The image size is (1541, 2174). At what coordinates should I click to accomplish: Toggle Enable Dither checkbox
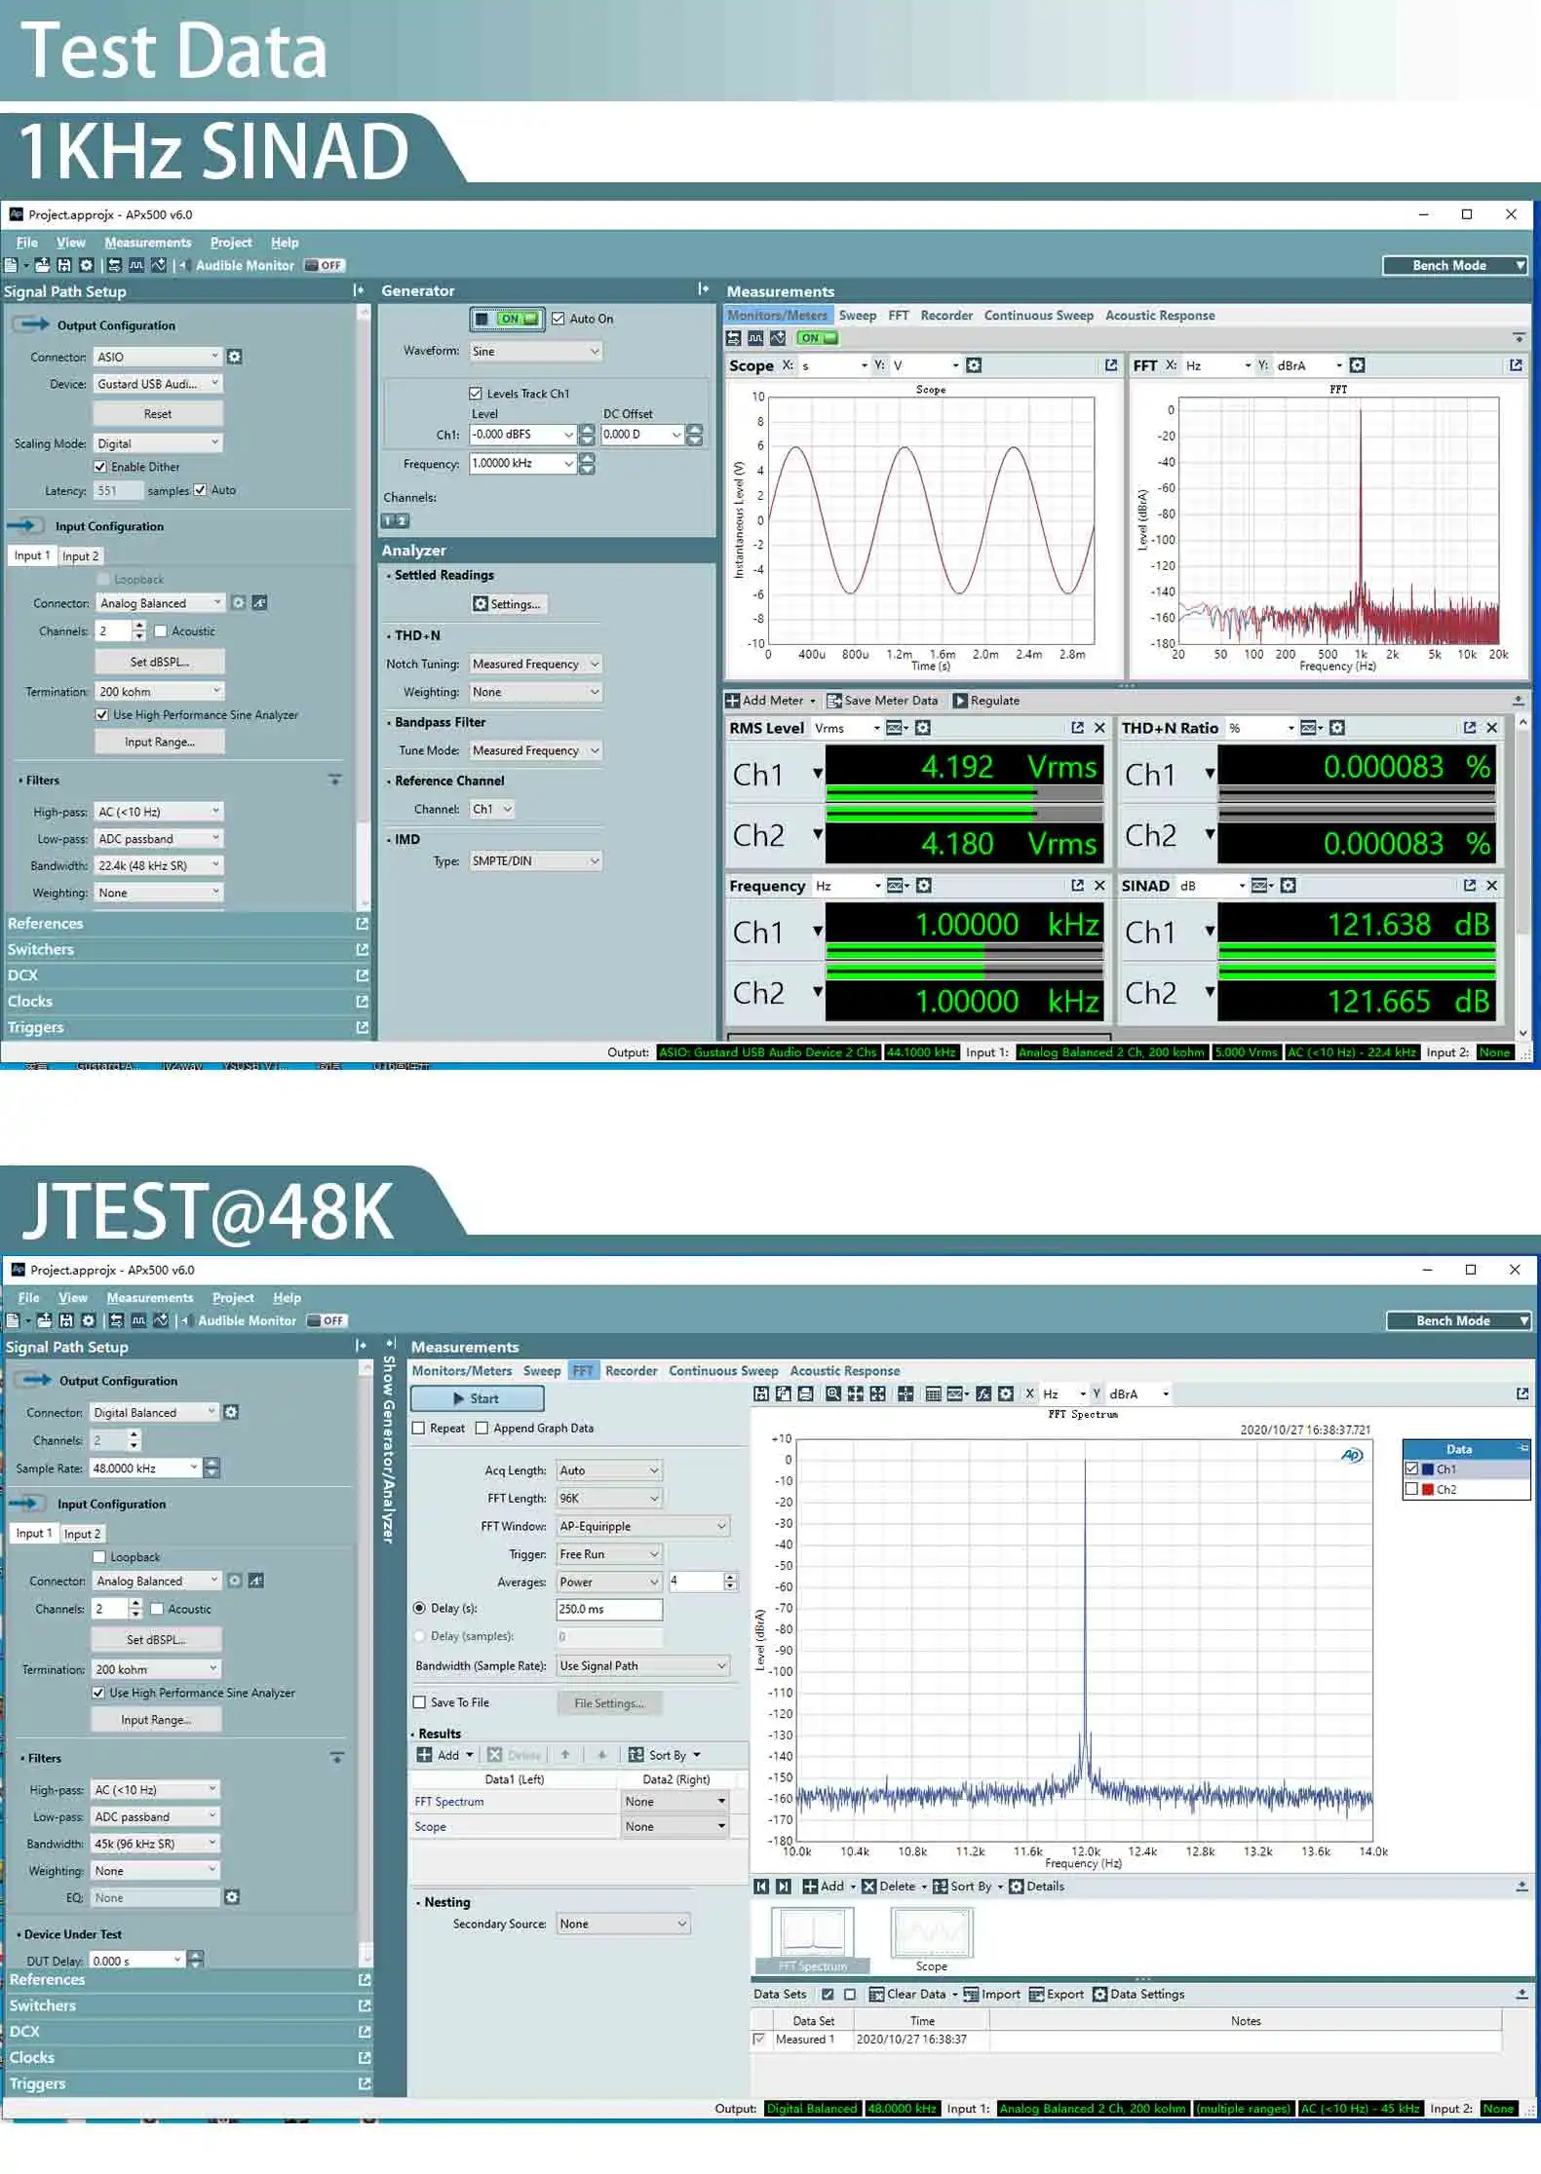tap(100, 467)
